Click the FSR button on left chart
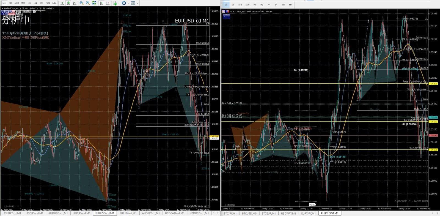The height and width of the screenshot is (216, 440). [27, 12]
